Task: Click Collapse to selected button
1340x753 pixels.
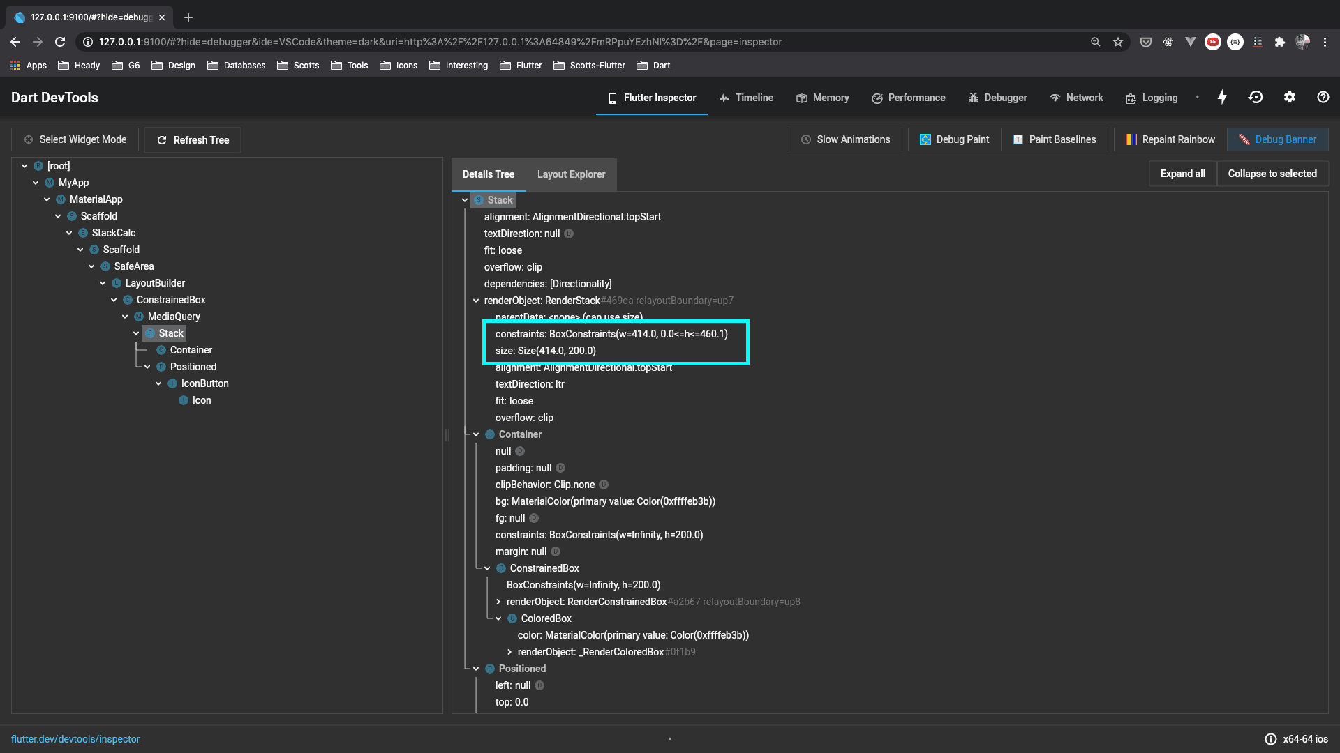Action: pos(1272,174)
